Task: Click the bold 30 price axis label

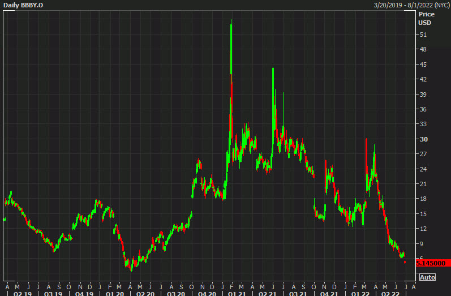Action: 424,139
